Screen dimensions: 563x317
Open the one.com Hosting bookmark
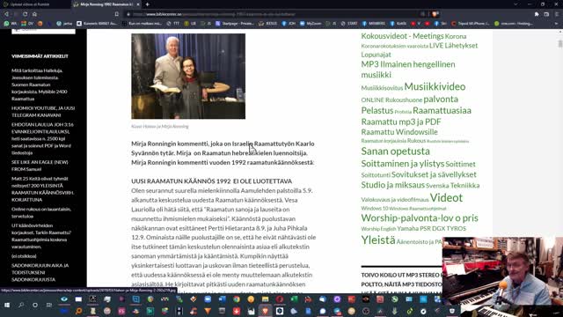[513, 24]
